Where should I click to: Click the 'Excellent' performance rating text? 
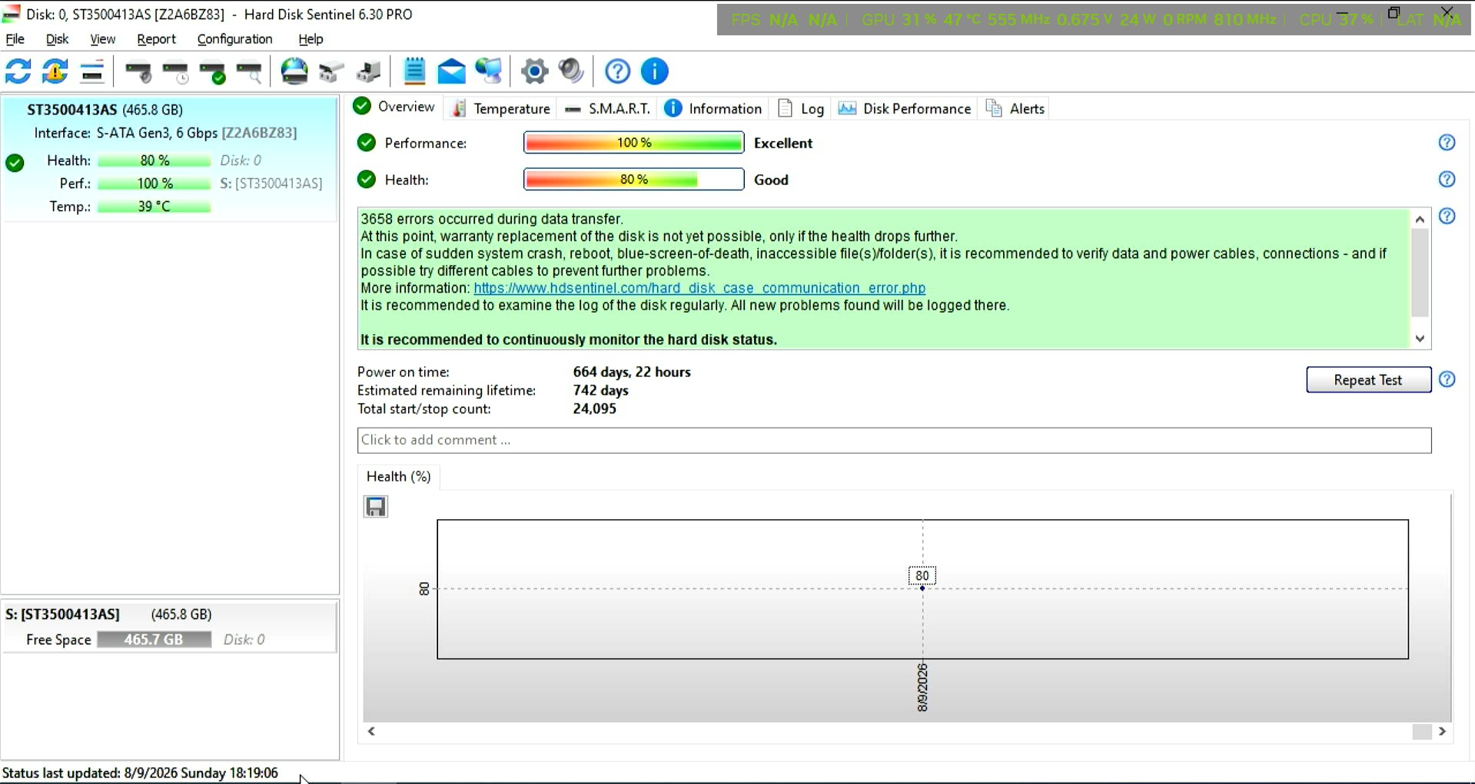[783, 144]
